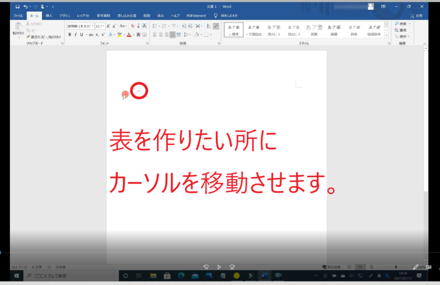Toggle Italic formatting
The width and height of the screenshot is (440, 285).
pyautogui.click(x=75, y=35)
